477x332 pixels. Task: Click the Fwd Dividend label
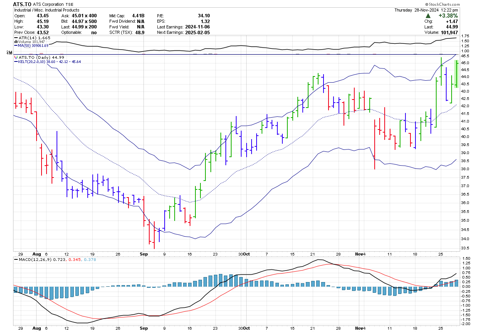coord(122,22)
